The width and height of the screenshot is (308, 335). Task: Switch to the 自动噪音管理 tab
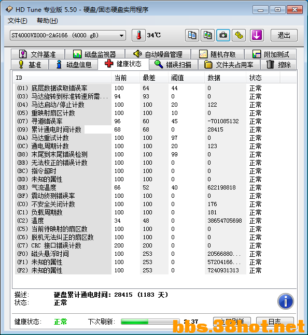[x=158, y=54]
